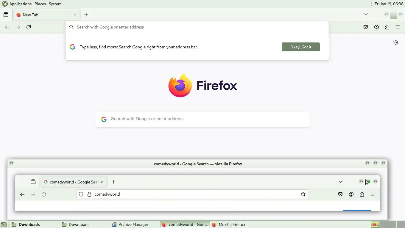Open the Places menu
405x228 pixels.
click(40, 4)
